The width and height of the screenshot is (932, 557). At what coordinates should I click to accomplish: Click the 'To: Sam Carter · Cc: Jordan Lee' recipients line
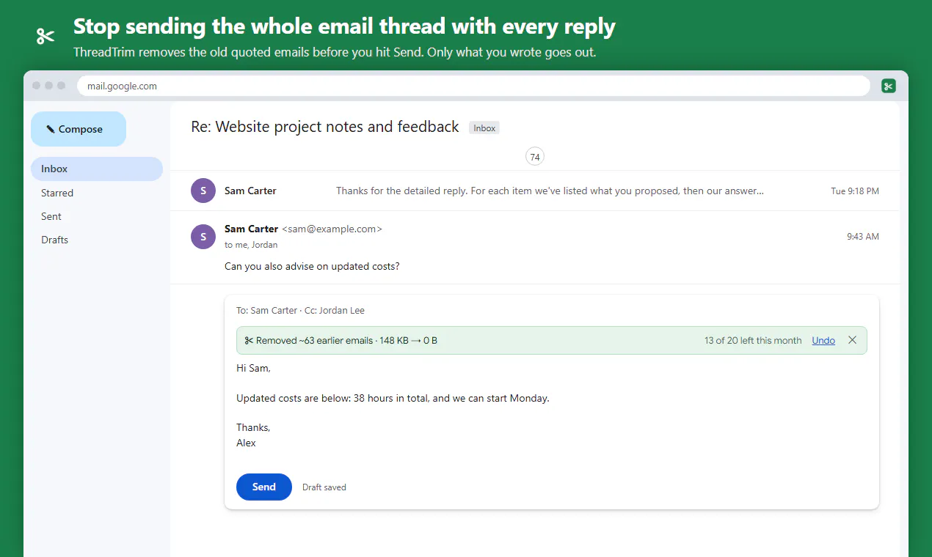coord(300,310)
